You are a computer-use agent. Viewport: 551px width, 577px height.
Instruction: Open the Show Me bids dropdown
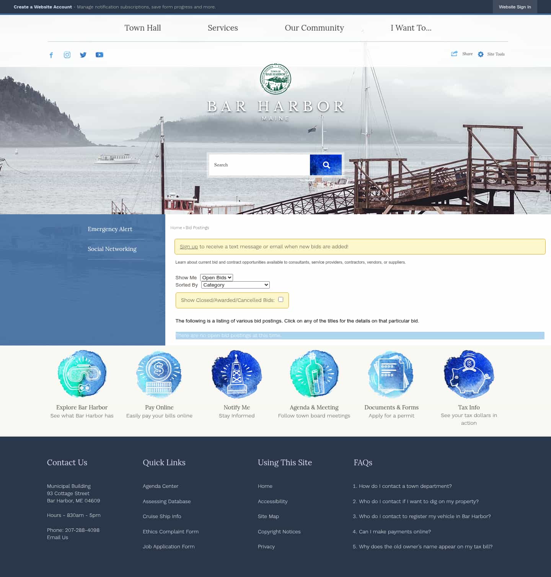click(x=216, y=277)
